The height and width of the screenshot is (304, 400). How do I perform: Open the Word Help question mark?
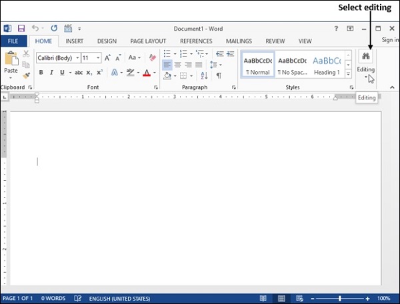336,29
